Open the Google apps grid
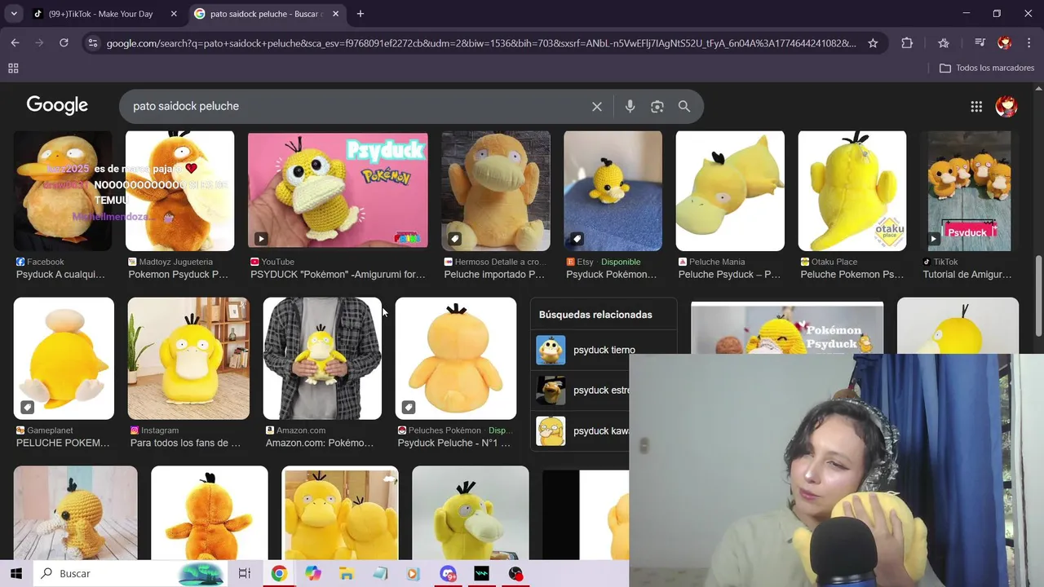 [976, 106]
